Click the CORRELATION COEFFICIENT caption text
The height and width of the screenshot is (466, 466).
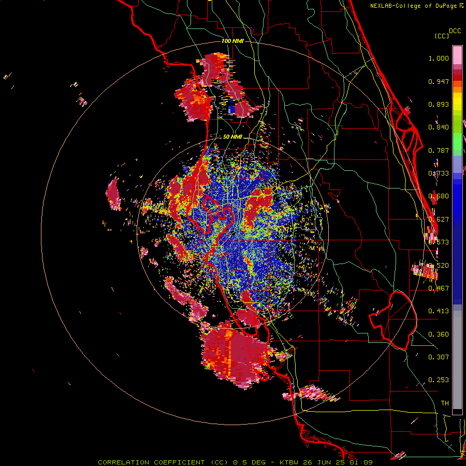tap(151, 462)
